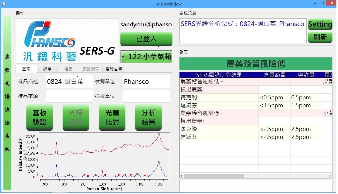Select the 122:小葉菜類 crop category box
The image size is (338, 194).
tap(149, 57)
